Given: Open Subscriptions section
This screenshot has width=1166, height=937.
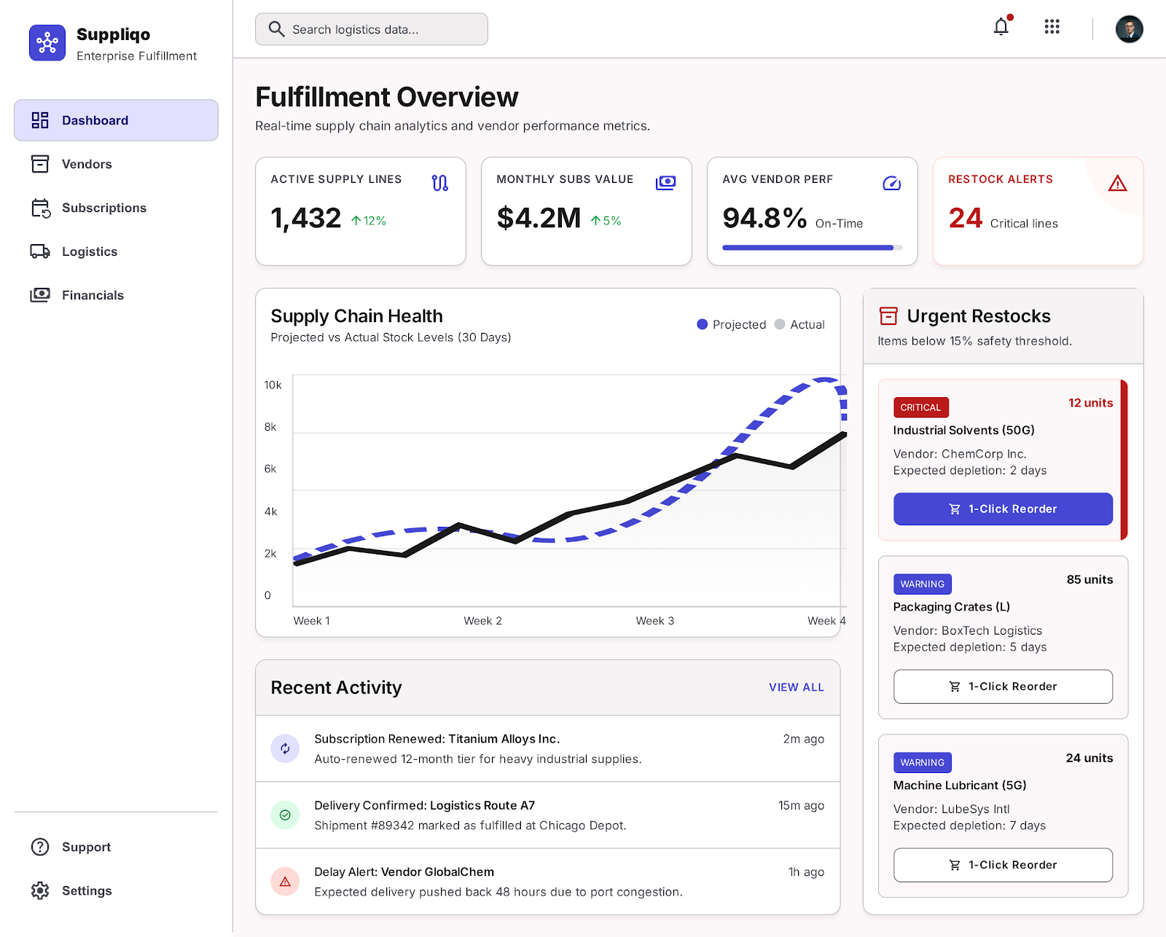Looking at the screenshot, I should 116,208.
